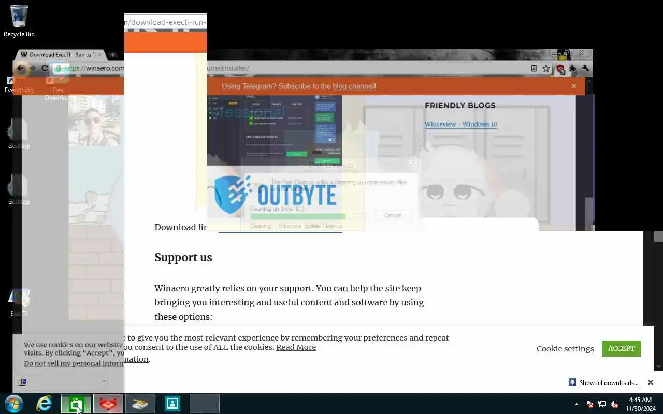Viewport: 663px width, 414px height.
Task: Open network tray icon
Action: [x=602, y=404]
